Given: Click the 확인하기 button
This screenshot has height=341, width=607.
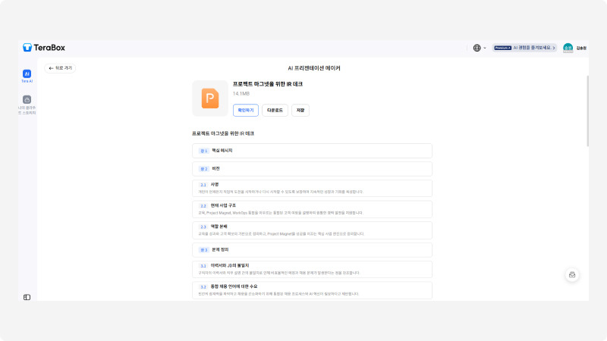Looking at the screenshot, I should pyautogui.click(x=245, y=110).
